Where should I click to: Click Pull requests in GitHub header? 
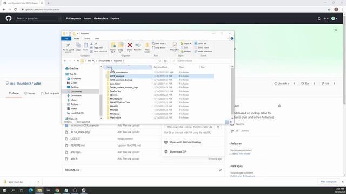coord(74,19)
